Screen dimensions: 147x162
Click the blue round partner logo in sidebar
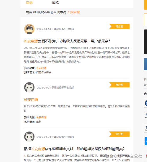point(146,103)
